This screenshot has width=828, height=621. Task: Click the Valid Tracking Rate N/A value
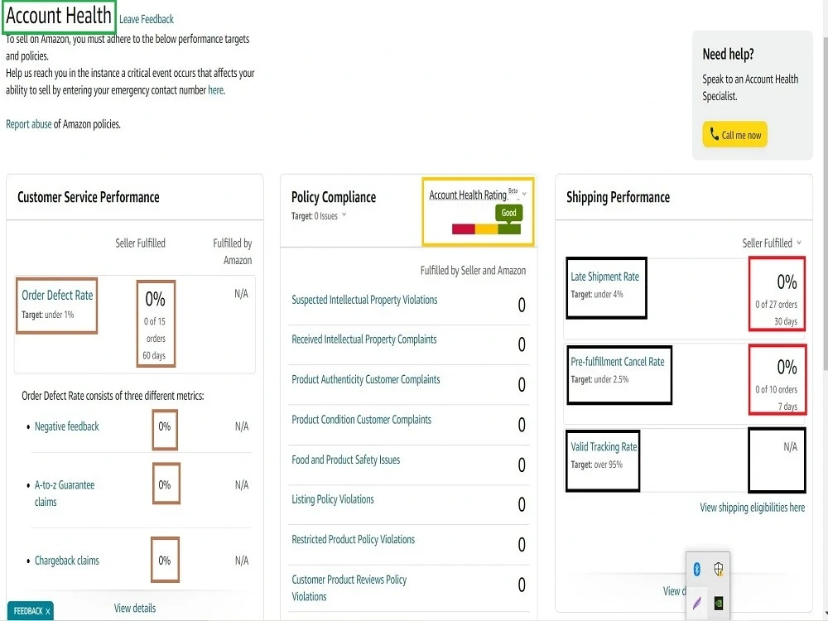(x=790, y=447)
